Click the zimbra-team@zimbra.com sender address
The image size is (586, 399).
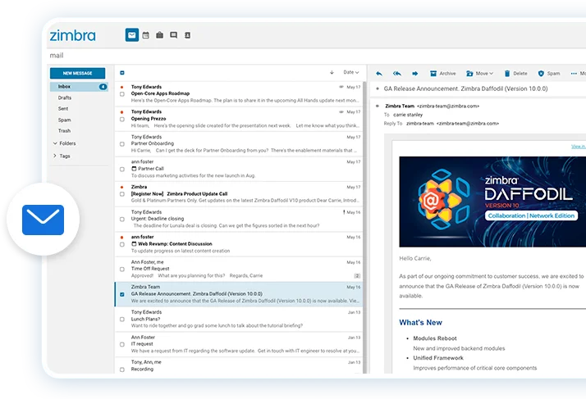(448, 106)
